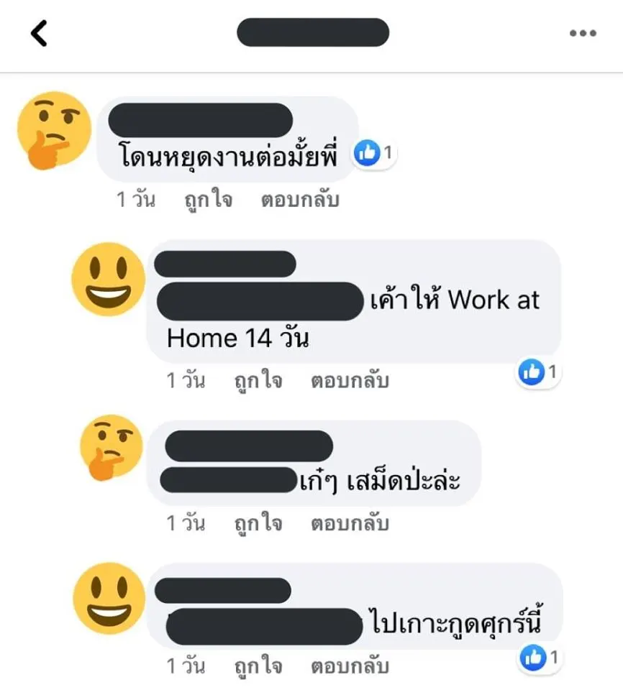623x690 pixels.
Task: View the like reaction on the first comment
Action: tap(374, 152)
